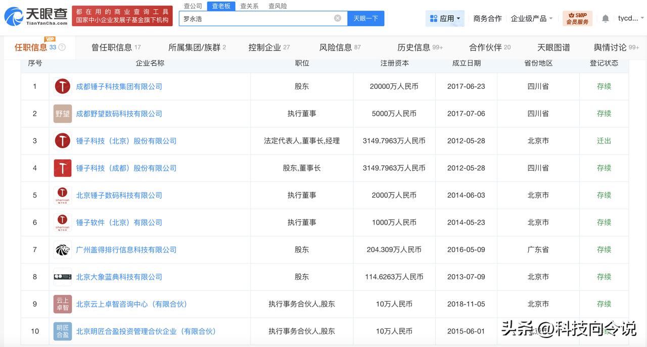This screenshot has height=347, width=647.
Task: Open 成都锤子科技集团有限公司 company link
Action: 119,86
